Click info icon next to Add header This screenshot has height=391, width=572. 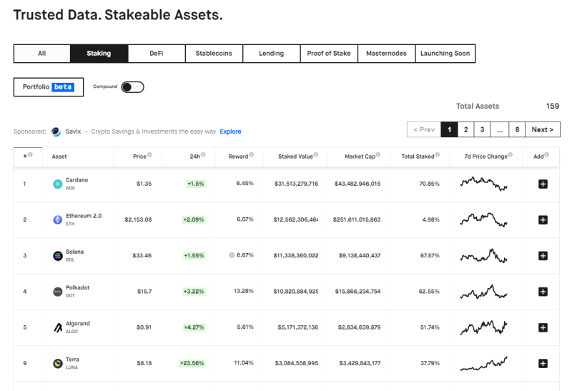pos(546,154)
